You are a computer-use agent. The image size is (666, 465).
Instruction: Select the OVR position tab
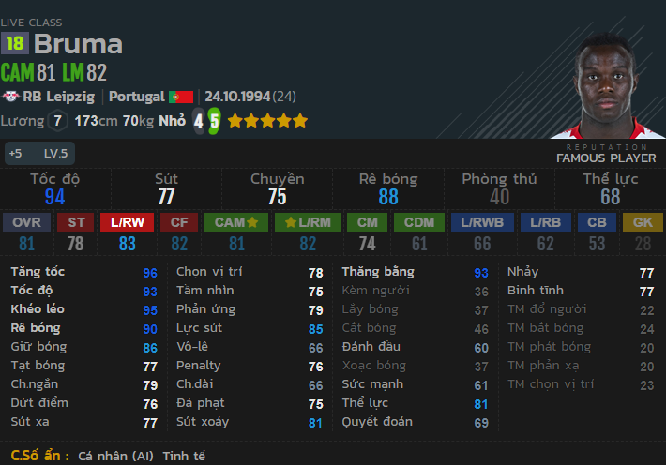click(26, 222)
